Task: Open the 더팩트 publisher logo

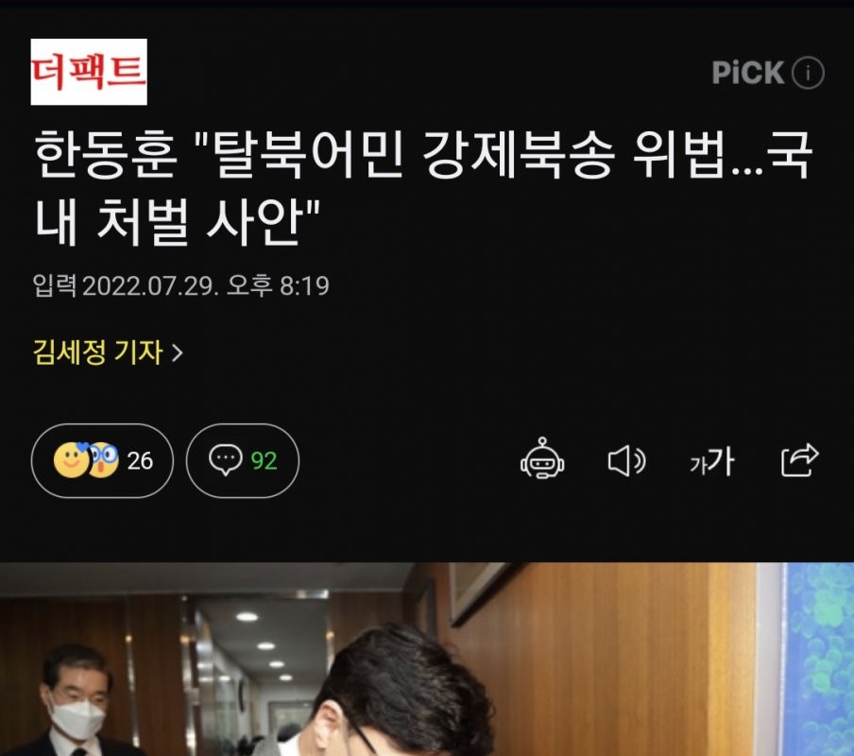Action: (x=89, y=72)
